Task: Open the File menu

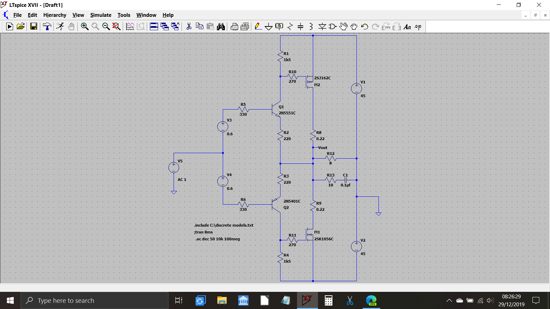Action: (17, 15)
